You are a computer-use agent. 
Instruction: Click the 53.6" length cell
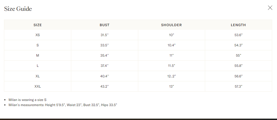pos(238,35)
